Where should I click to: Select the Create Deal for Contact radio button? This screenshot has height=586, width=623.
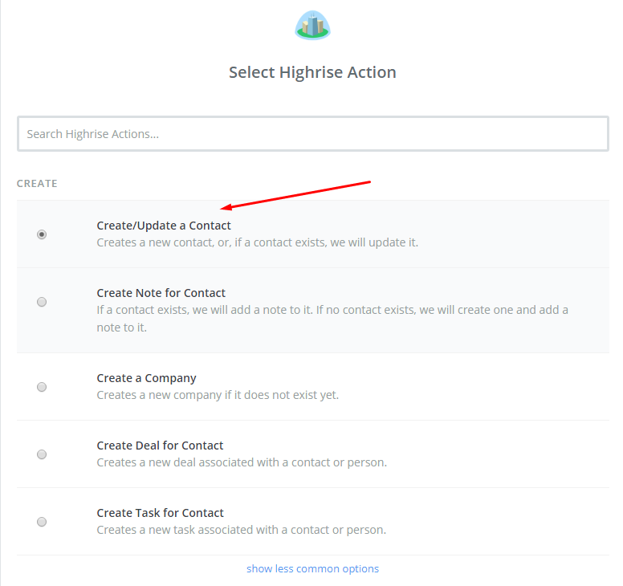(x=42, y=454)
